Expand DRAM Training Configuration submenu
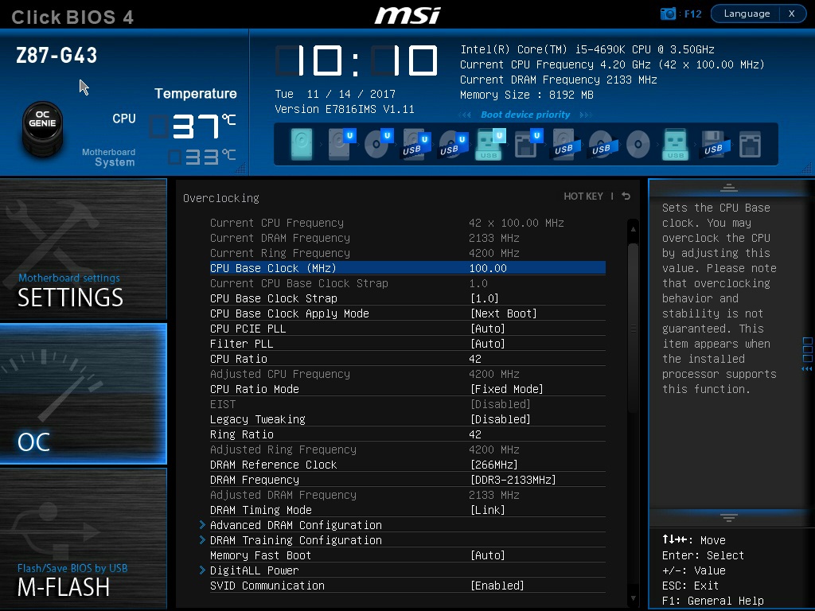 click(x=402, y=540)
